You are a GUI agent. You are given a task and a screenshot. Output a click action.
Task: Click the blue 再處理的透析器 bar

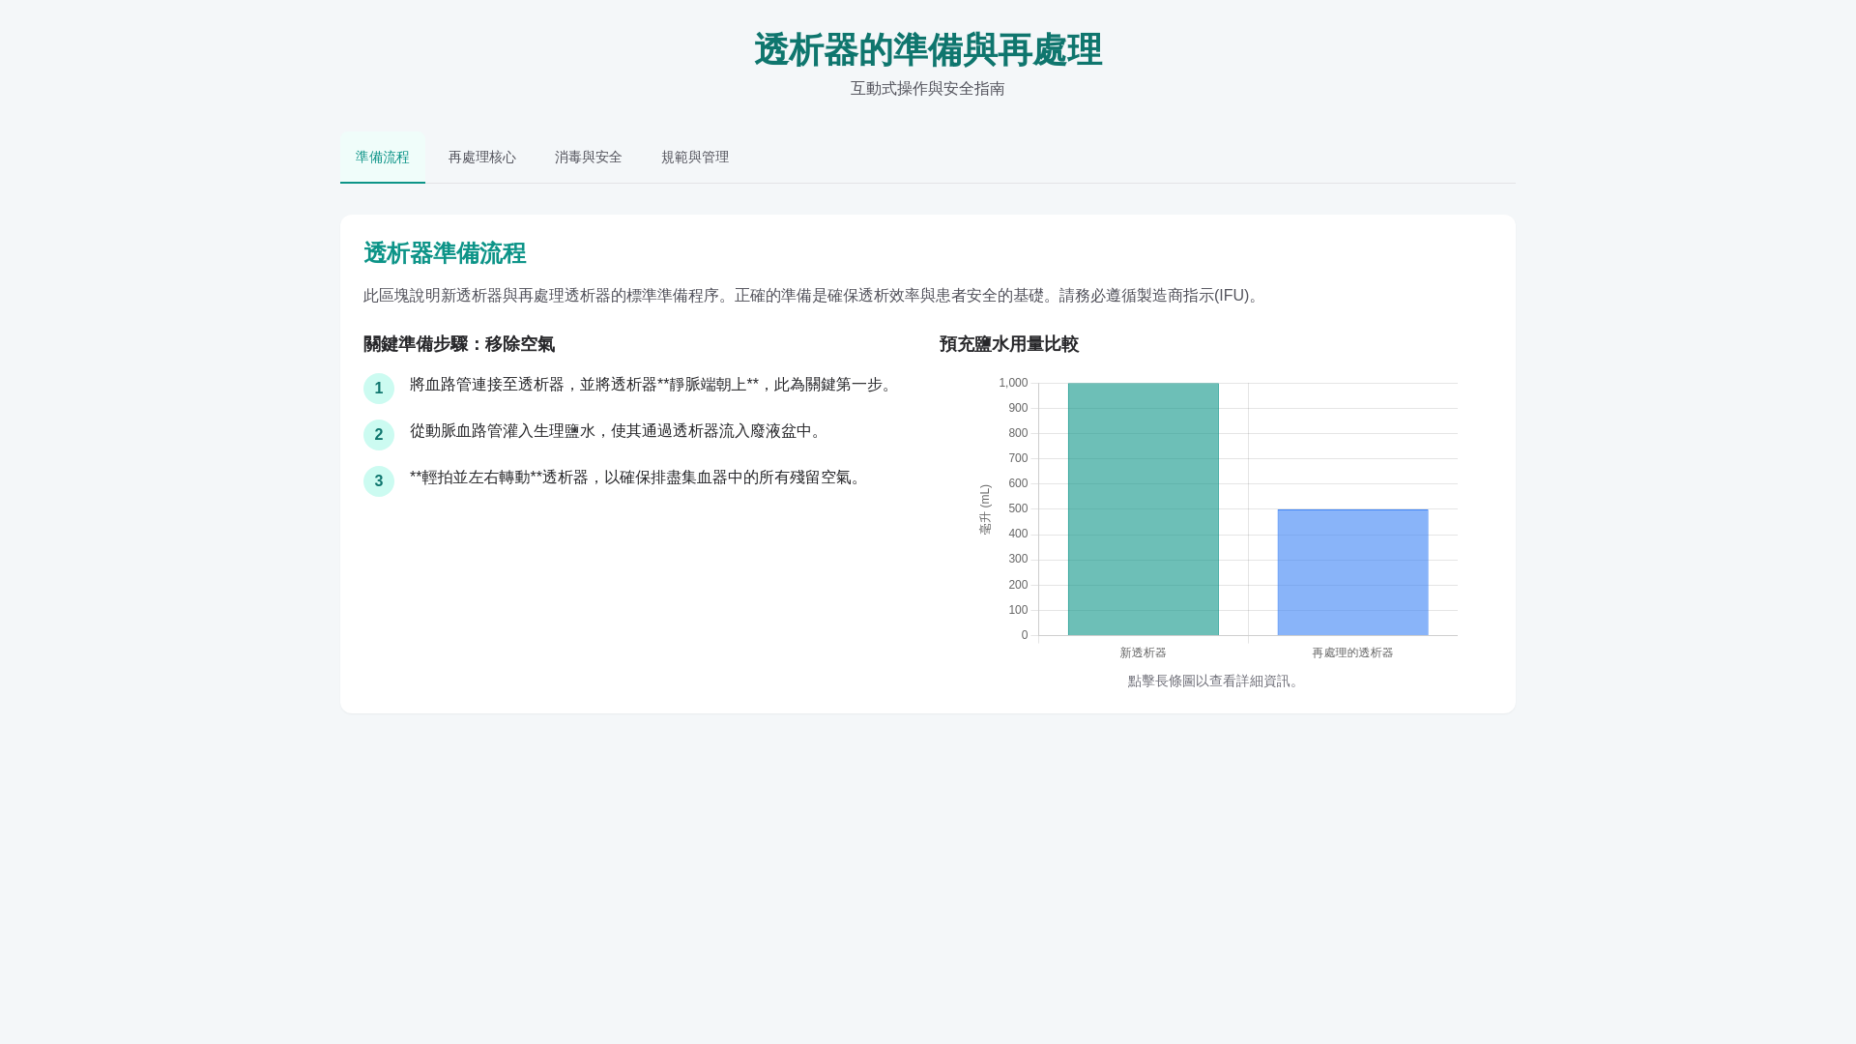point(1352,572)
